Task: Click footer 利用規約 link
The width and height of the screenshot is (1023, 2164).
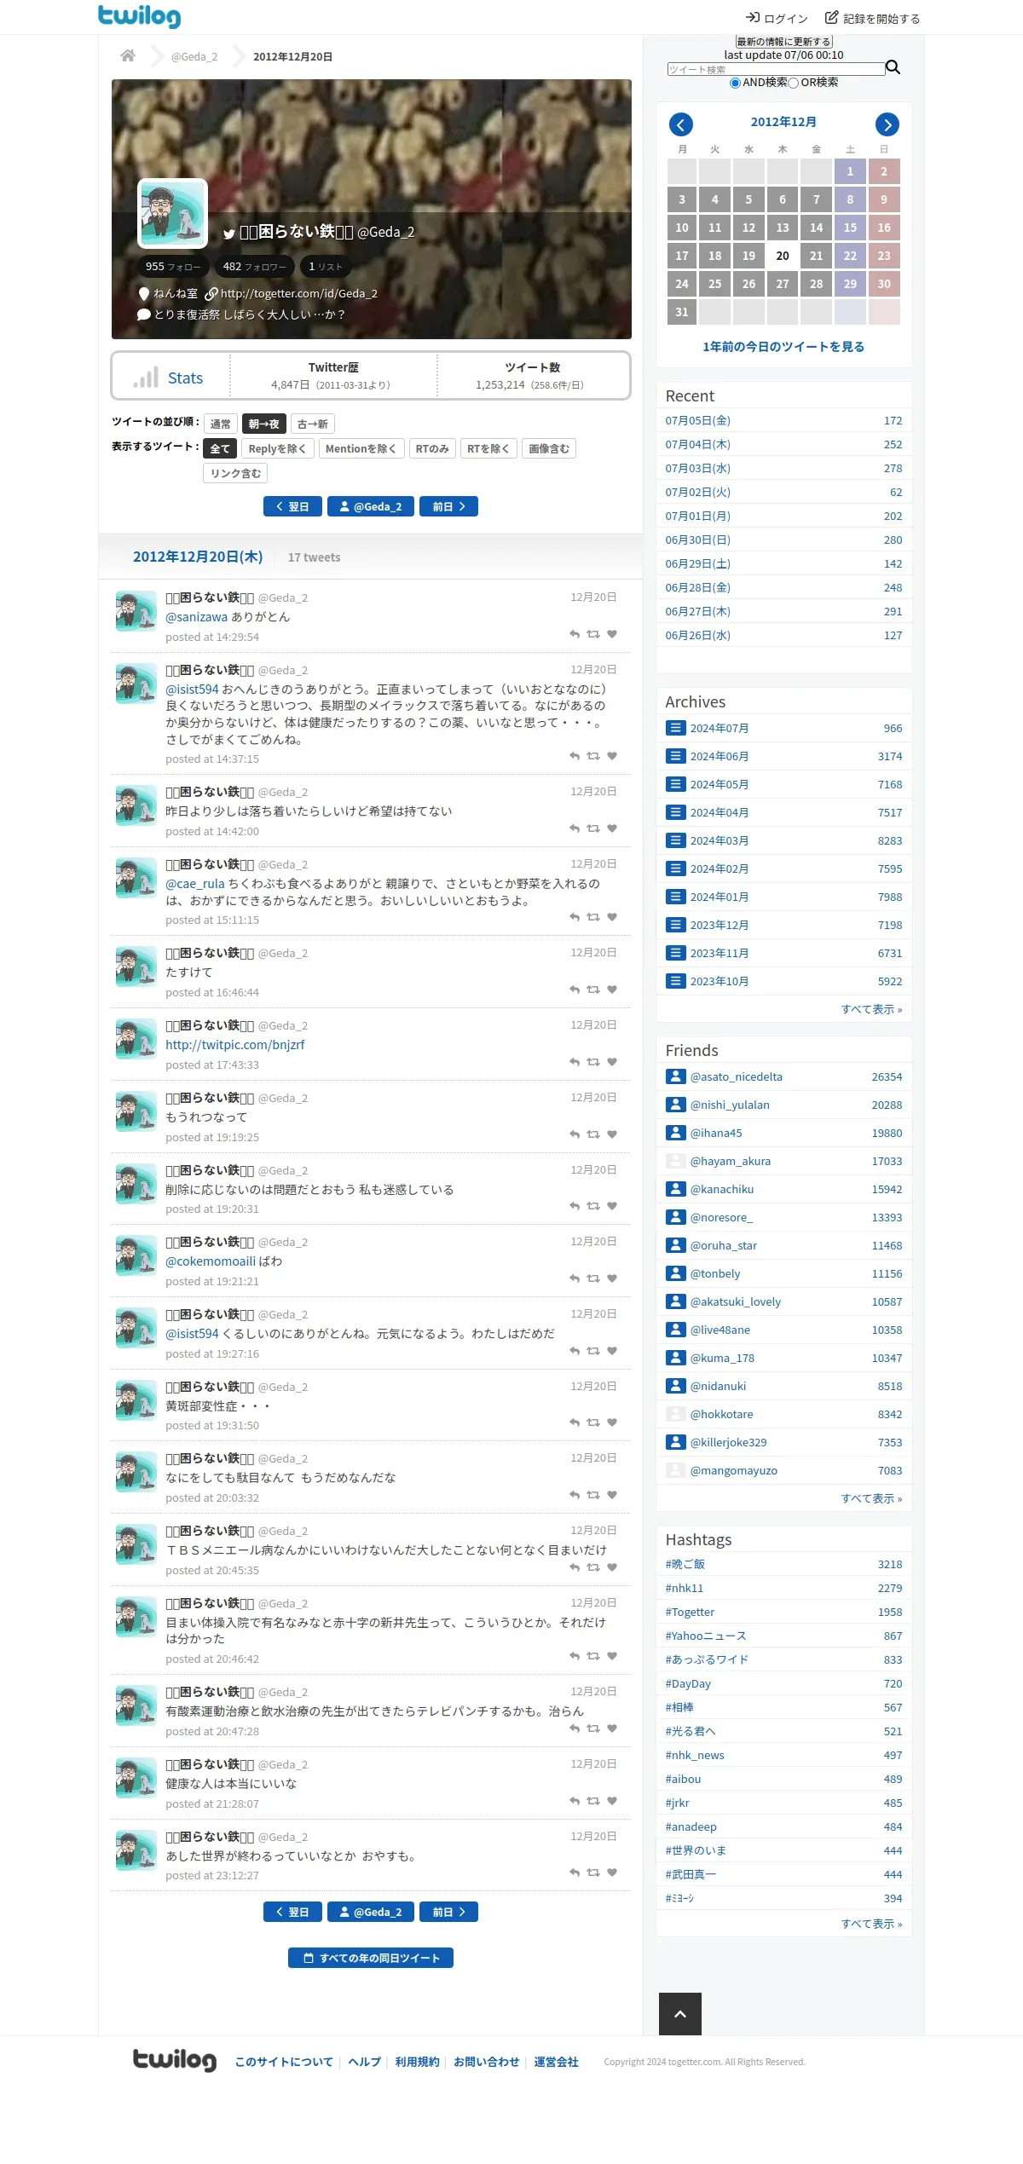Action: coord(417,2062)
